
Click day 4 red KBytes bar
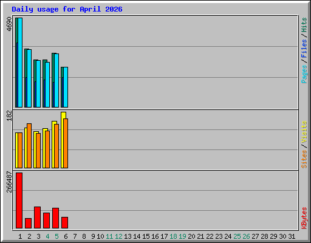coord(47,221)
